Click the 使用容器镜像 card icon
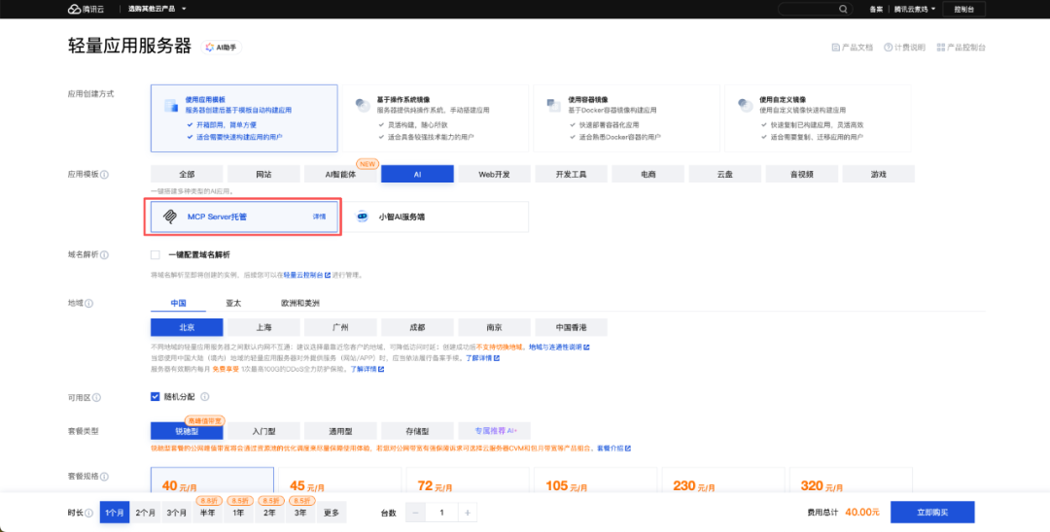 (x=554, y=106)
